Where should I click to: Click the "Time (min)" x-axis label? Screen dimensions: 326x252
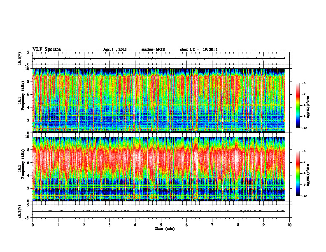point(165,229)
